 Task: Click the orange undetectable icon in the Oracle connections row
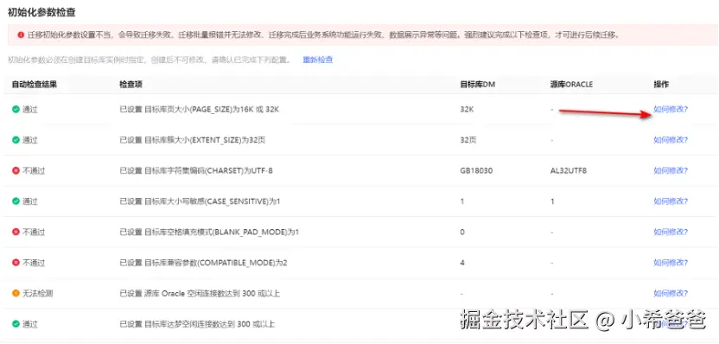point(16,294)
